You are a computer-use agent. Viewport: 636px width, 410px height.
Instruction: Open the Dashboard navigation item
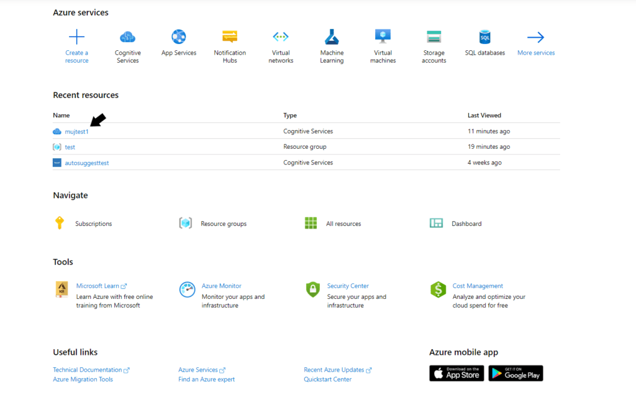point(466,224)
